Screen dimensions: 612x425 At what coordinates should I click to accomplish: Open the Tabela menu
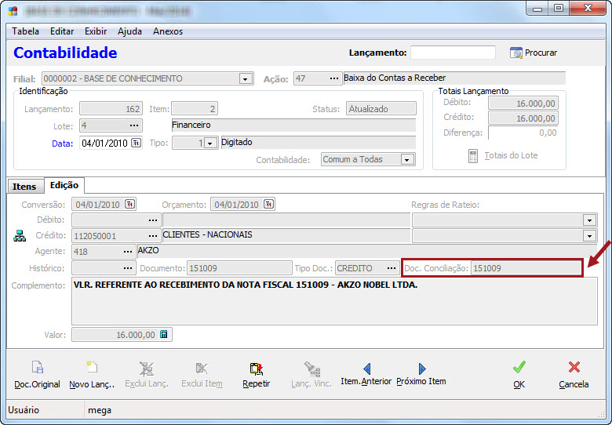pyautogui.click(x=26, y=31)
